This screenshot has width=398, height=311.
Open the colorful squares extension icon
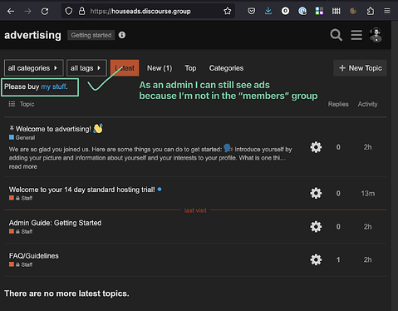[319, 11]
